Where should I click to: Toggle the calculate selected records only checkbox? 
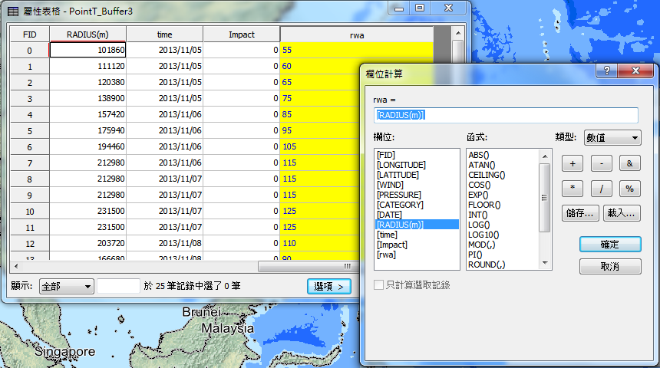pos(378,285)
